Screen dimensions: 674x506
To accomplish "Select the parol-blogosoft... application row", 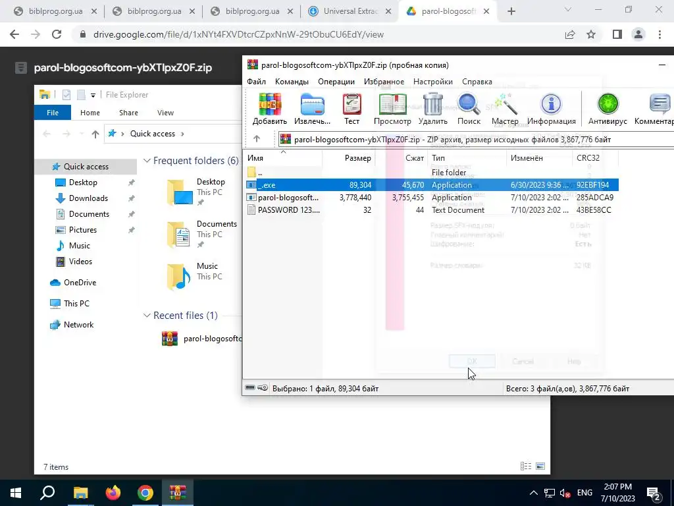I will click(x=432, y=198).
